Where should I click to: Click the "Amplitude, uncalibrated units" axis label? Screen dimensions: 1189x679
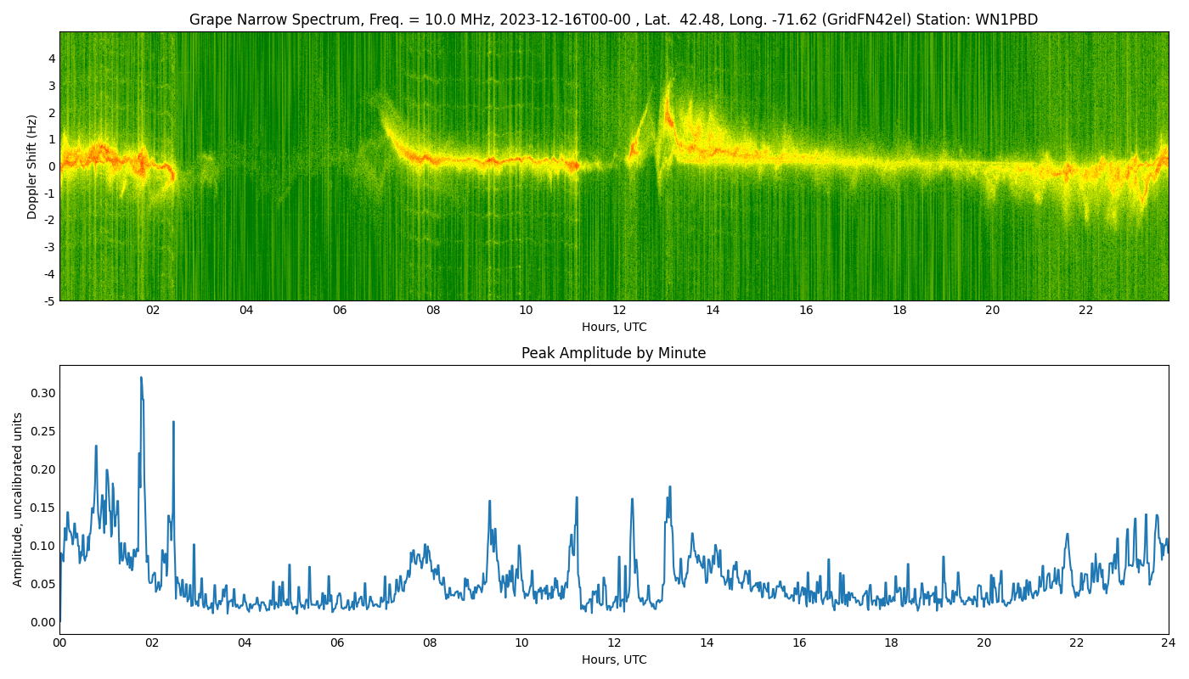pyautogui.click(x=18, y=499)
